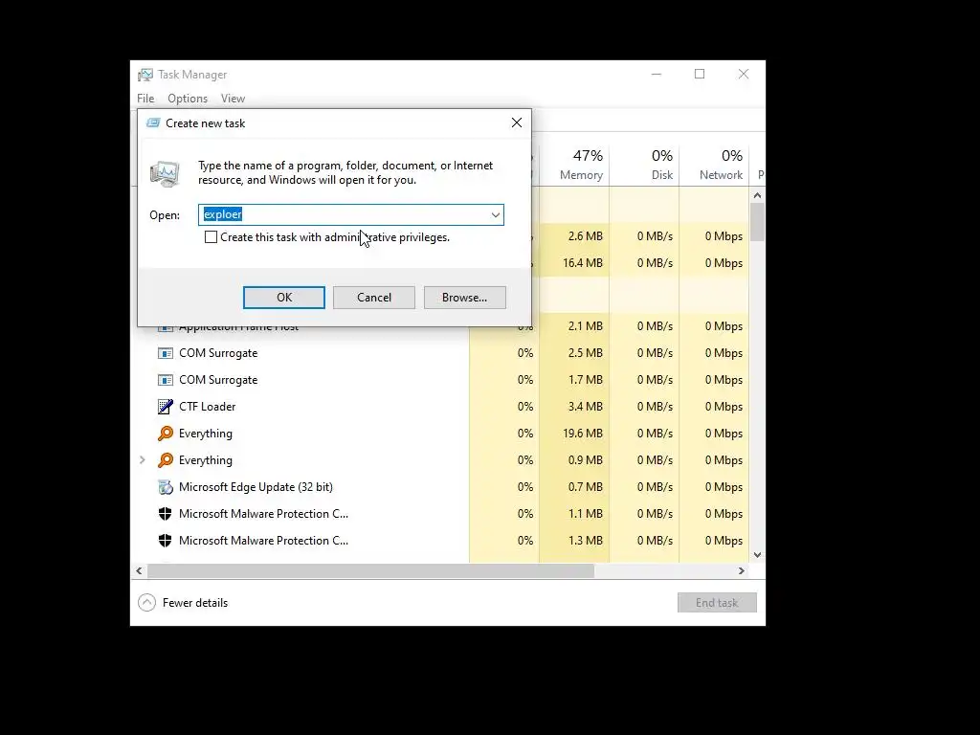Click the Run icon in Create new task dialog
980x735 pixels.
[x=165, y=173]
